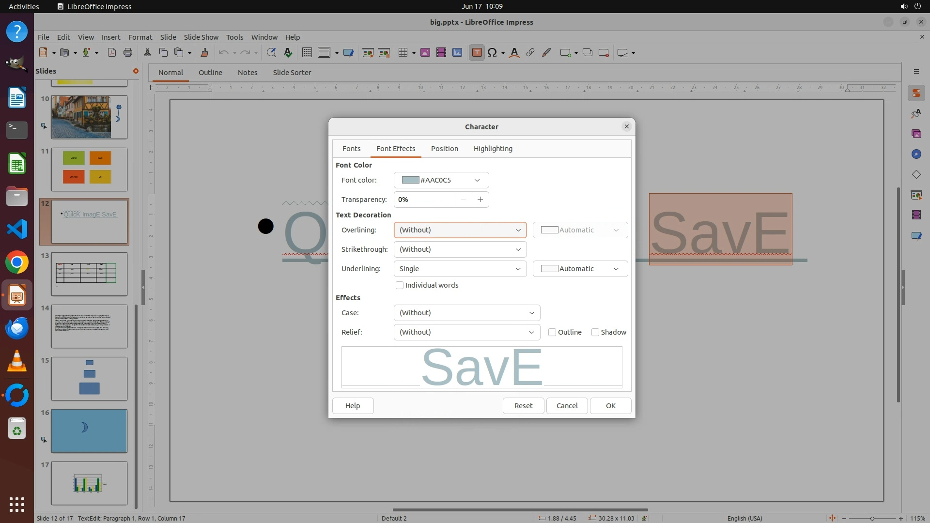Toggle the Shadow checkbox
The height and width of the screenshot is (523, 930).
pos(595,332)
